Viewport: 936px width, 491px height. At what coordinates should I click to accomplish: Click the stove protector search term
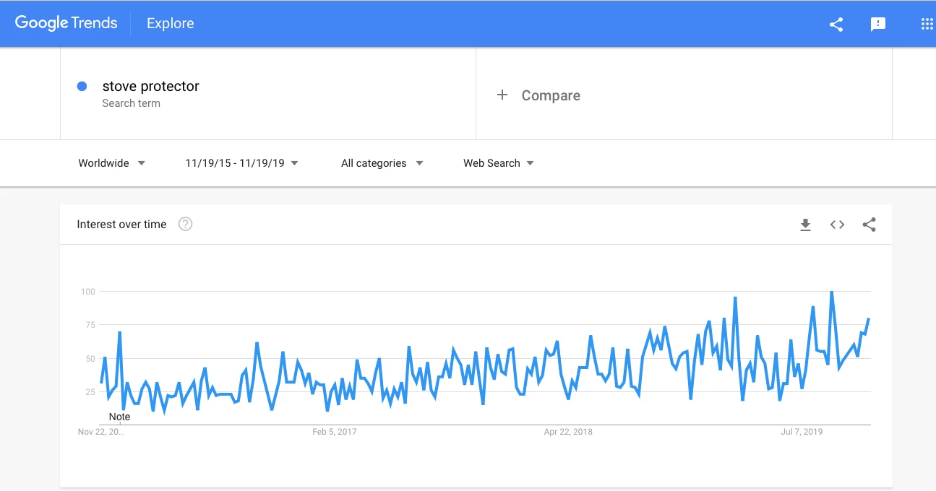(150, 86)
